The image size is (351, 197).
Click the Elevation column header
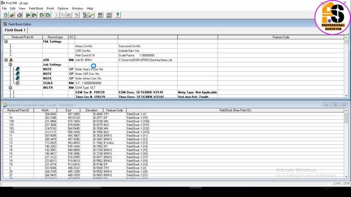tap(92, 111)
